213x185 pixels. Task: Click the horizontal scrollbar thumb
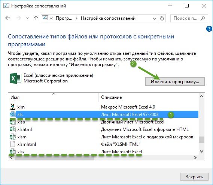pos(54,158)
